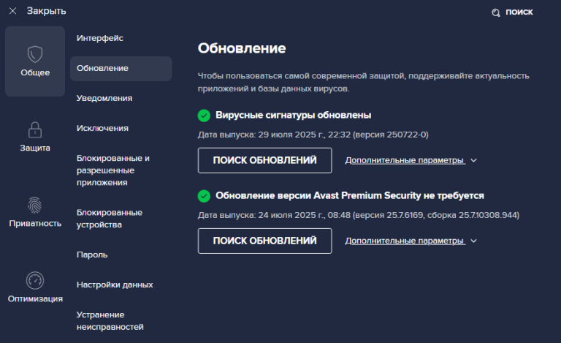This screenshot has height=343, width=561.
Task: Click chevron arrow beside first Дополнительные параметры
Action: (473, 160)
